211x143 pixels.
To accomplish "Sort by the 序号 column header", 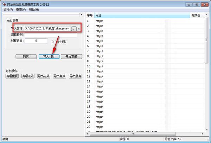I will point(90,15).
